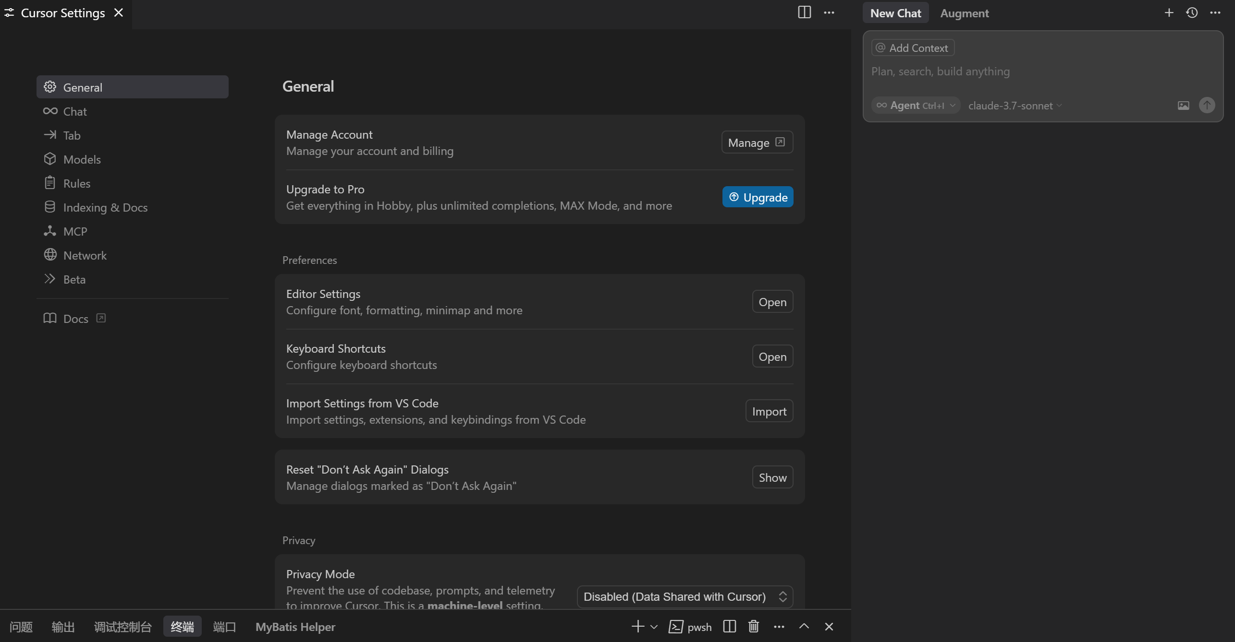The height and width of the screenshot is (642, 1235).
Task: Open the Chat settings section
Action: point(133,111)
